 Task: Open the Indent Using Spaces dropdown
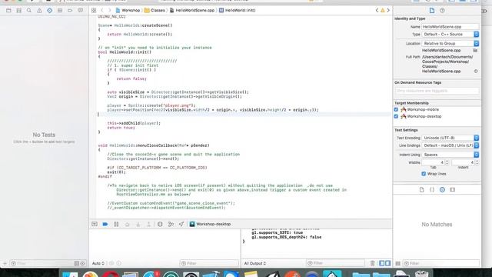(x=450, y=155)
